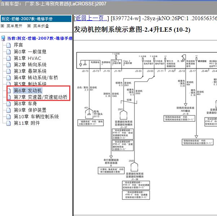The image size is (217, 216).
Task: Click the page icon beside 第7章 变速器/变速驱动桥
Action: coord(9,97)
